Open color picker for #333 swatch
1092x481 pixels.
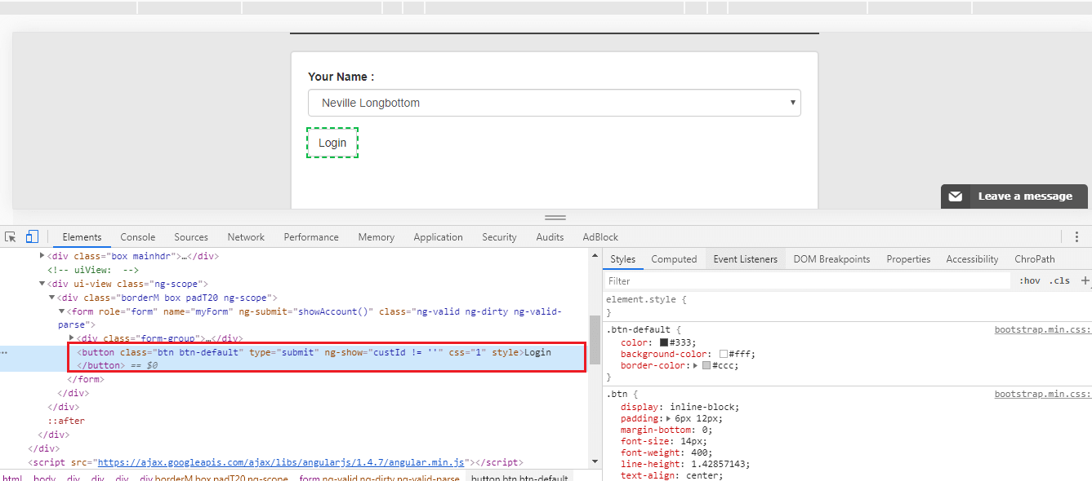664,342
